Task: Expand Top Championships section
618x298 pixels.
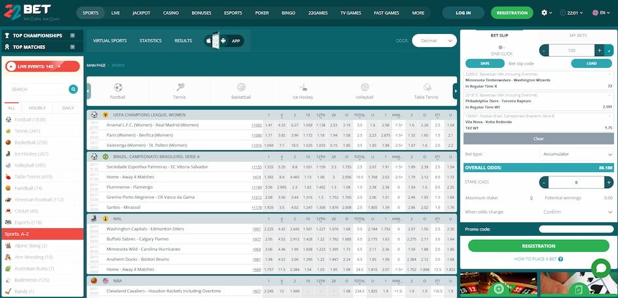Action: coord(73,35)
